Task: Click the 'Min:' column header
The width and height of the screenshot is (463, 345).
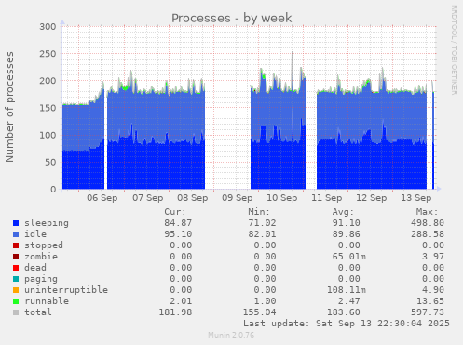Action: coord(259,212)
